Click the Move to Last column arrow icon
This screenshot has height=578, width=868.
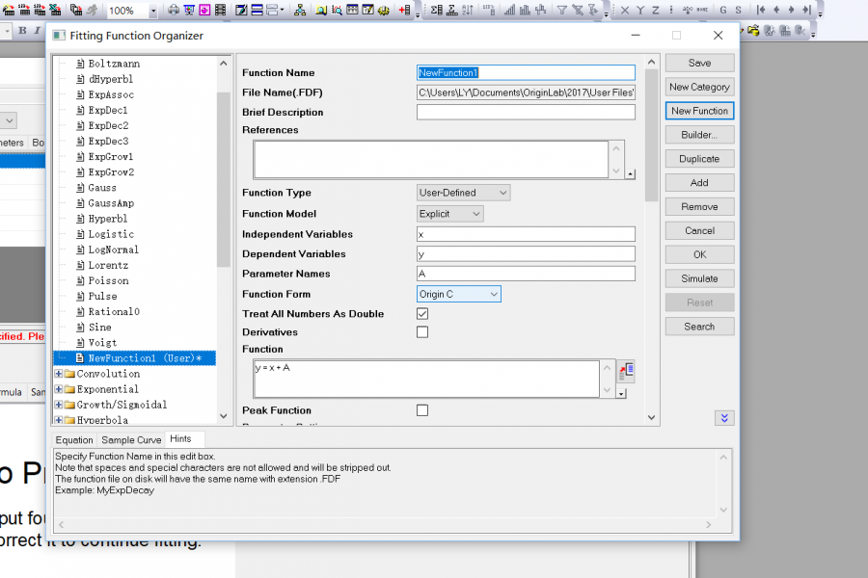(x=807, y=10)
